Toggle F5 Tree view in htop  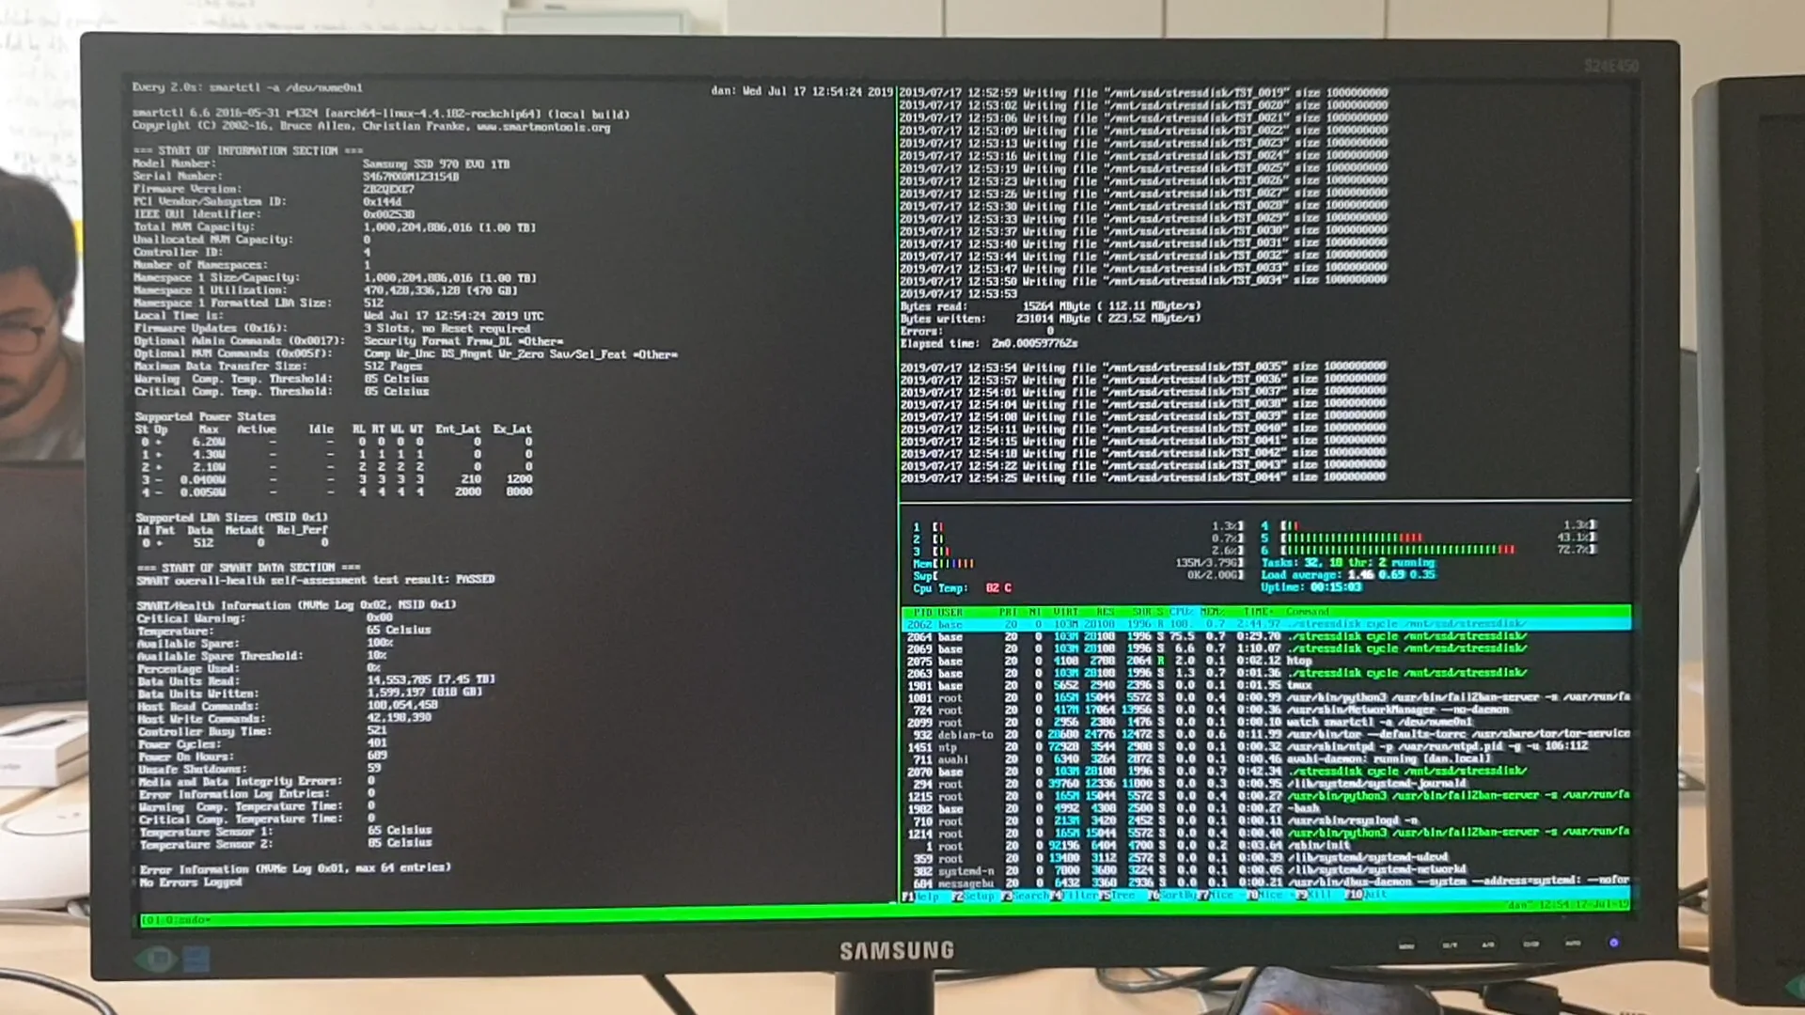pos(1122,897)
